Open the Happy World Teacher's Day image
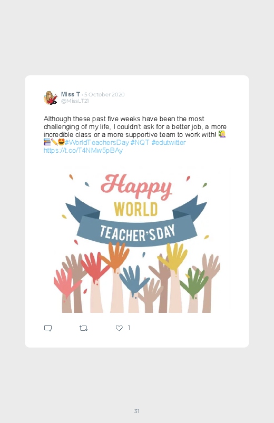The image size is (274, 423). click(137, 240)
